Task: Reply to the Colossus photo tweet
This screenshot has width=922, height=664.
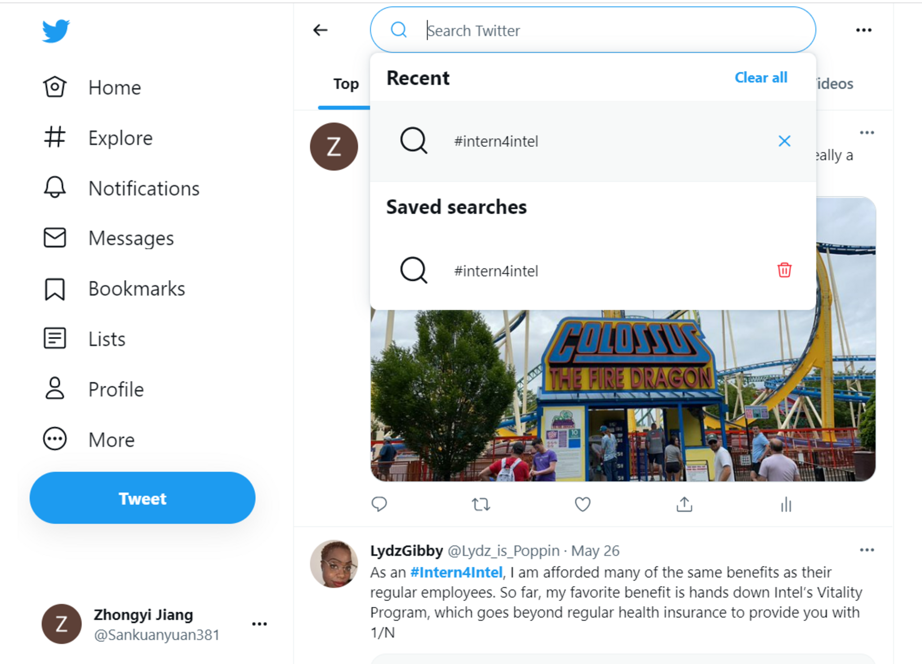Action: click(x=379, y=504)
